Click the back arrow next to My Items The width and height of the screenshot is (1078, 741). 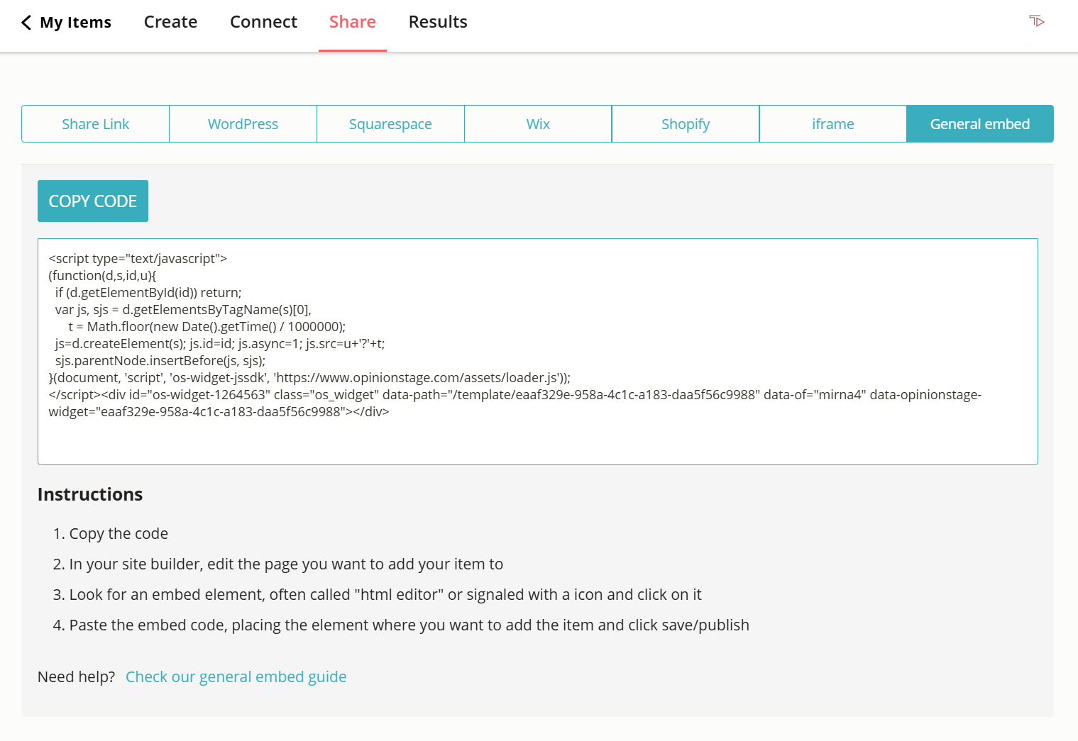[26, 21]
